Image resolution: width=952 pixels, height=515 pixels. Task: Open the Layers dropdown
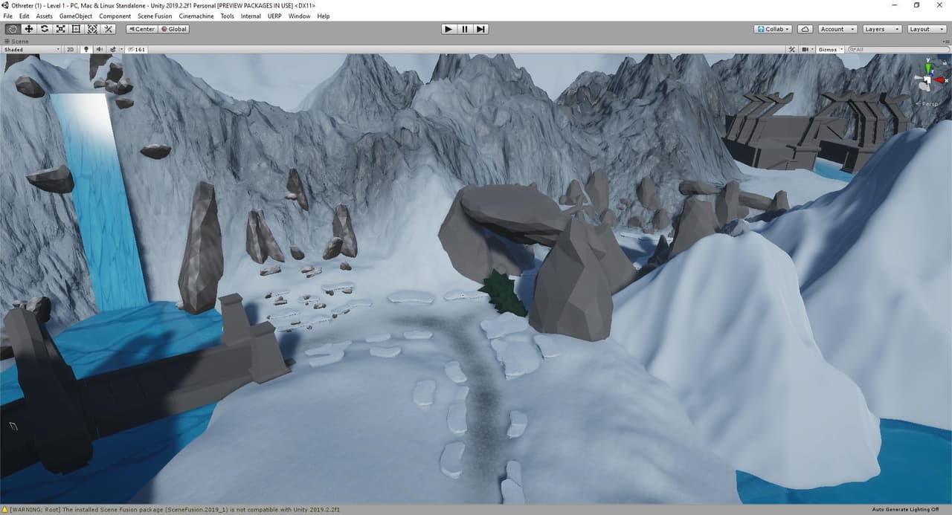[882, 29]
